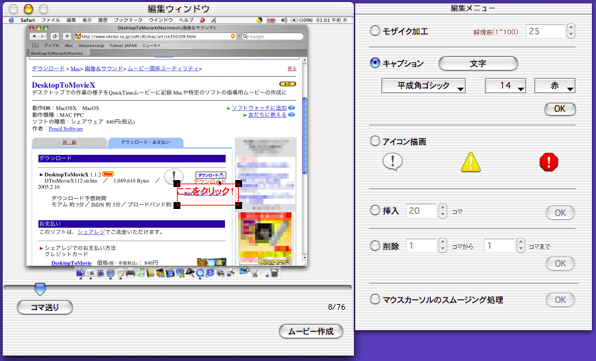Select the モザイク加工 radio button
This screenshot has height=361, width=596.
tap(374, 31)
